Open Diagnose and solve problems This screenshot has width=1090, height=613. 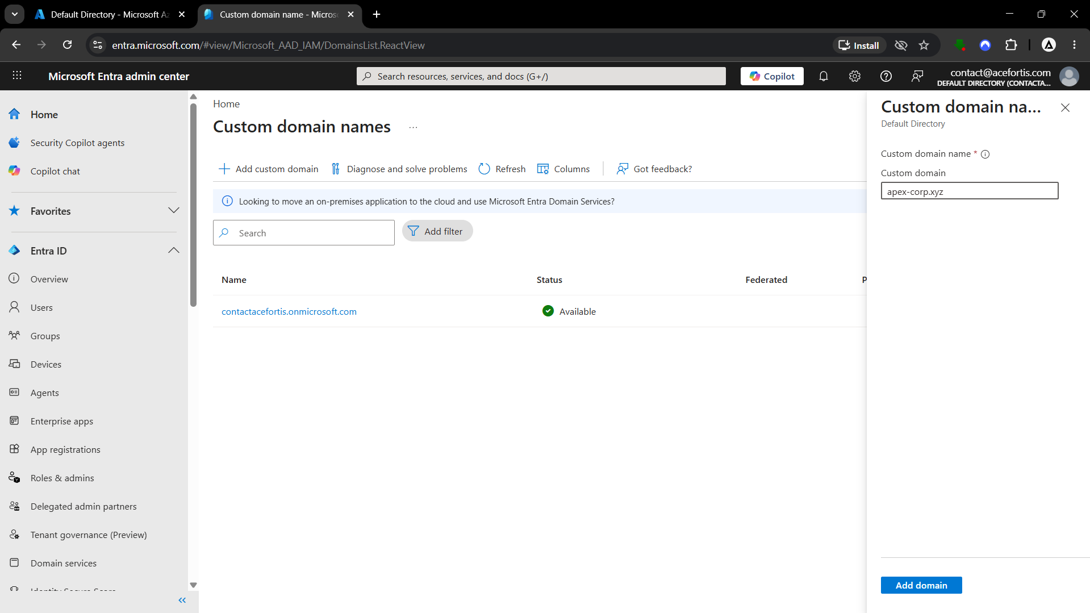coord(399,169)
